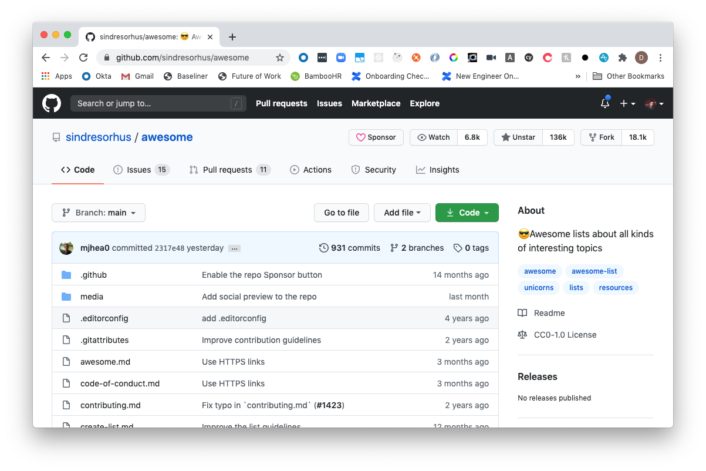Click the .github folder icon
The image size is (706, 471).
[66, 275]
